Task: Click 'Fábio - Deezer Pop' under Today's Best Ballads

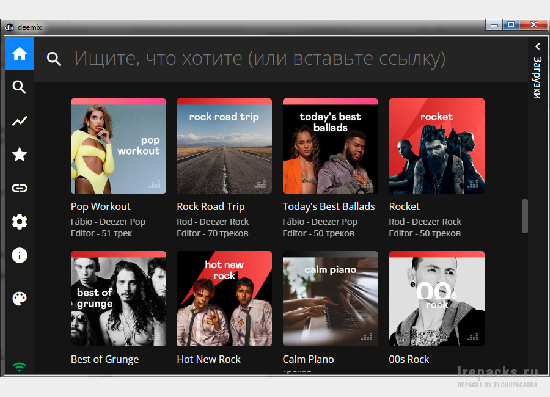Action: click(320, 222)
